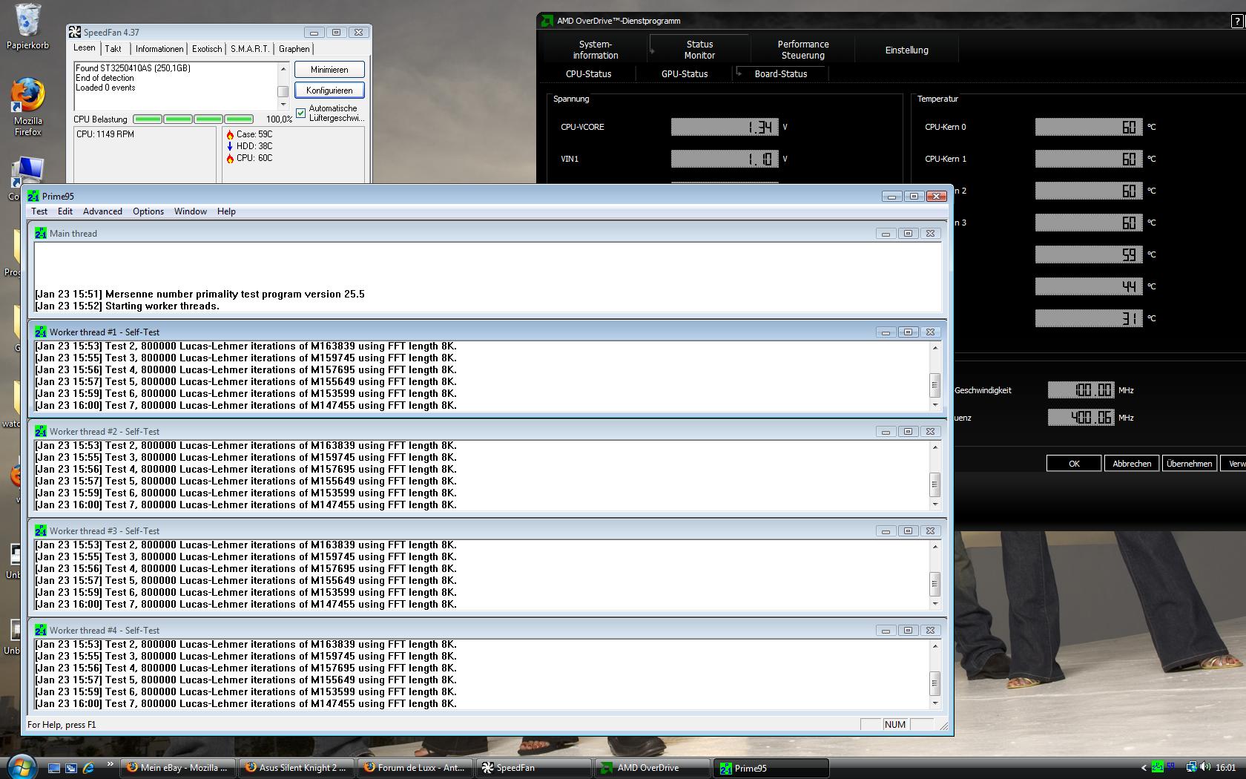
Task: Click the Switch between windows quick launch icon
Action: (x=71, y=768)
